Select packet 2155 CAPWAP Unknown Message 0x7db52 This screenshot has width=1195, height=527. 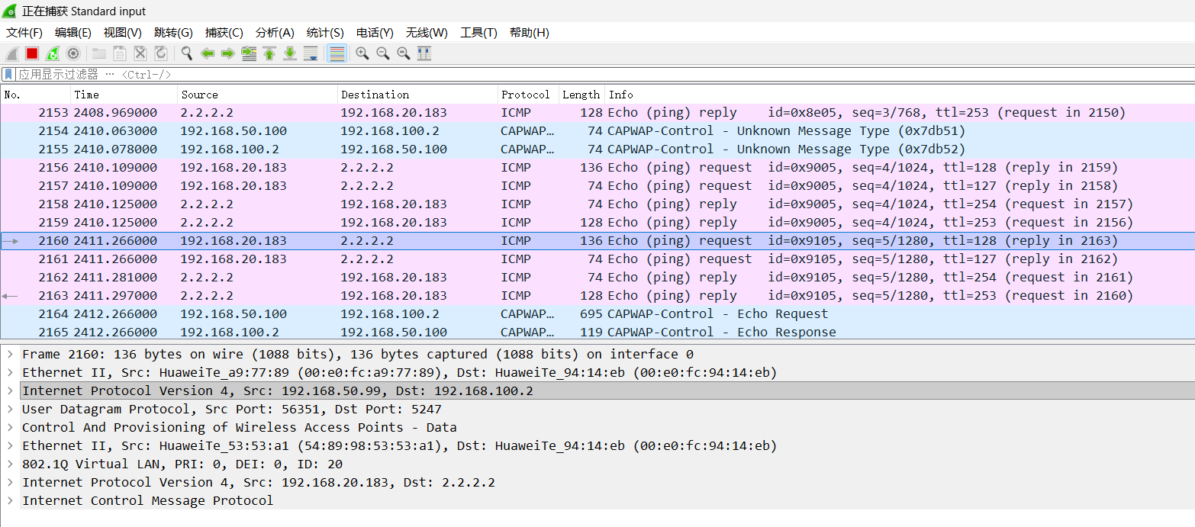click(x=597, y=149)
